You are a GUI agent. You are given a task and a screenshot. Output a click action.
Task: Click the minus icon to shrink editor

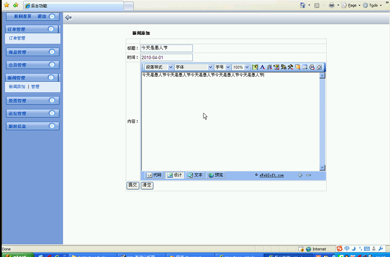click(309, 175)
